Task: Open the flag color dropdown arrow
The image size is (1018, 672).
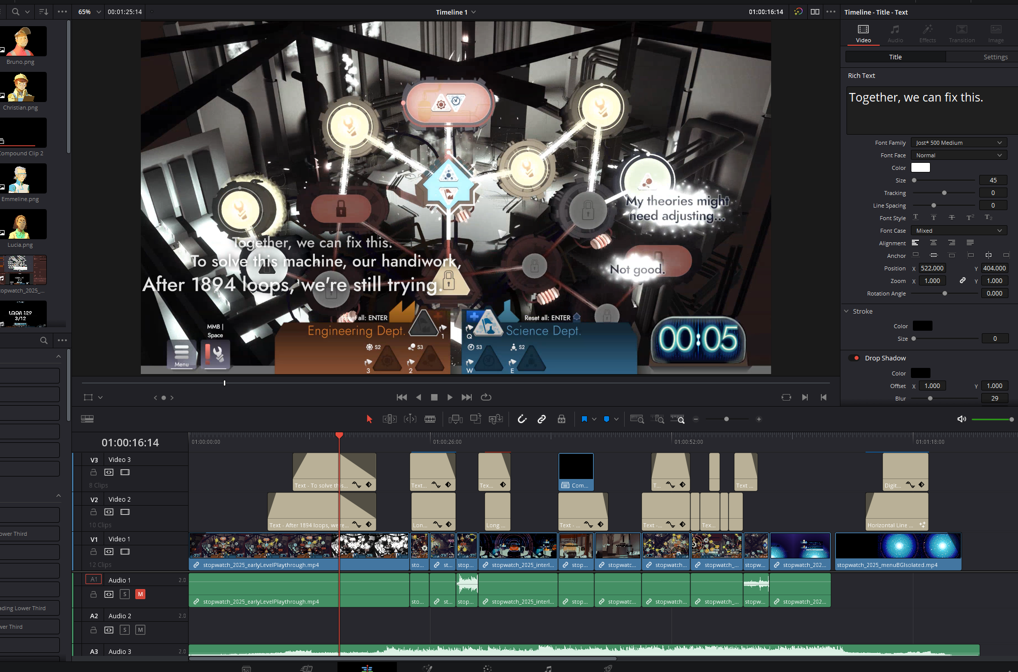Action: pyautogui.click(x=594, y=419)
